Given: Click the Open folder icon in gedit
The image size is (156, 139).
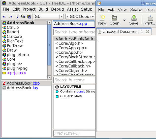Looking at the screenshot, I should tap(114, 20).
